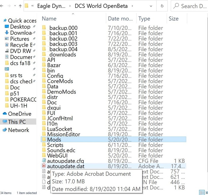208x195 pixels.
Task: Select WebGUI folder name
Action: point(57,155)
